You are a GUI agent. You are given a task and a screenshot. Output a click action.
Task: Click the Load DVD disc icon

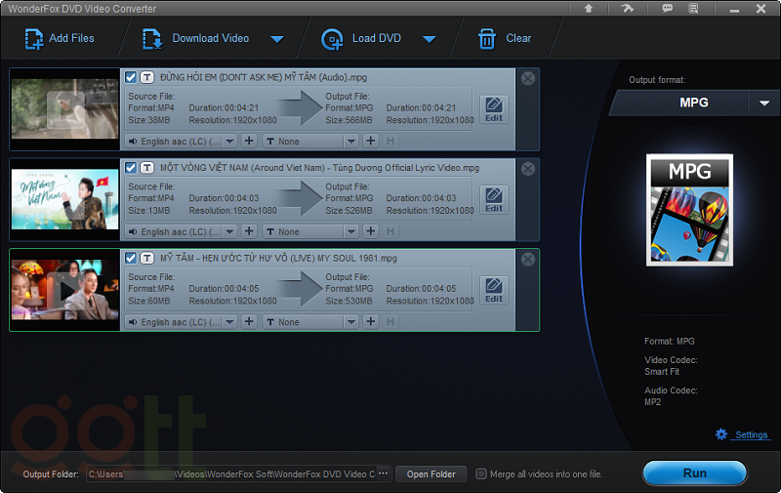click(x=332, y=39)
